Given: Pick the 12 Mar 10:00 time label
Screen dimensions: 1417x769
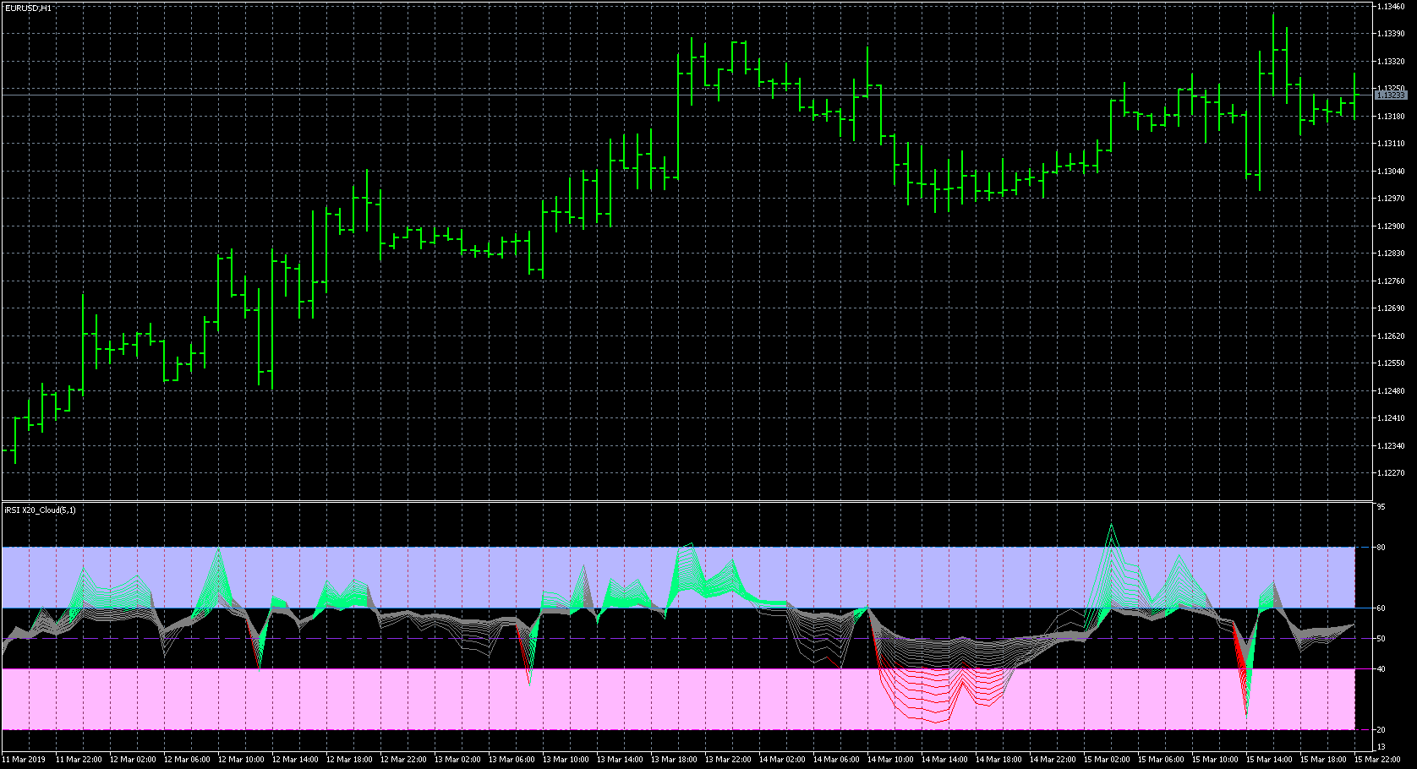Looking at the screenshot, I should (x=241, y=760).
